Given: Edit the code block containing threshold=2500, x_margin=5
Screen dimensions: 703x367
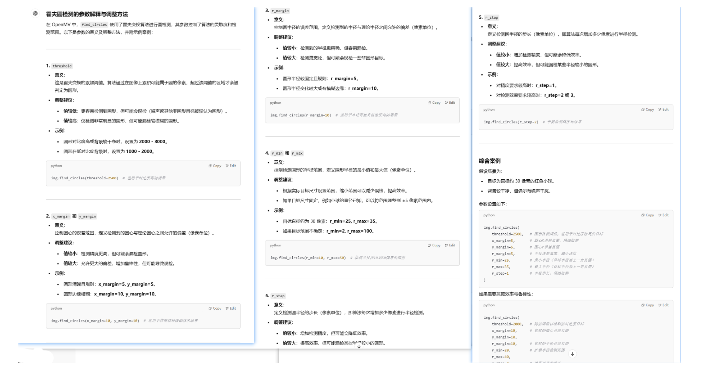Looking at the screenshot, I should [664, 215].
